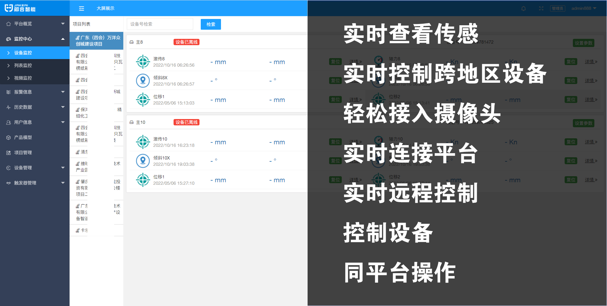The width and height of the screenshot is (607, 306).
Task: Click the 激传10 crosshair sensor icon
Action: [143, 142]
